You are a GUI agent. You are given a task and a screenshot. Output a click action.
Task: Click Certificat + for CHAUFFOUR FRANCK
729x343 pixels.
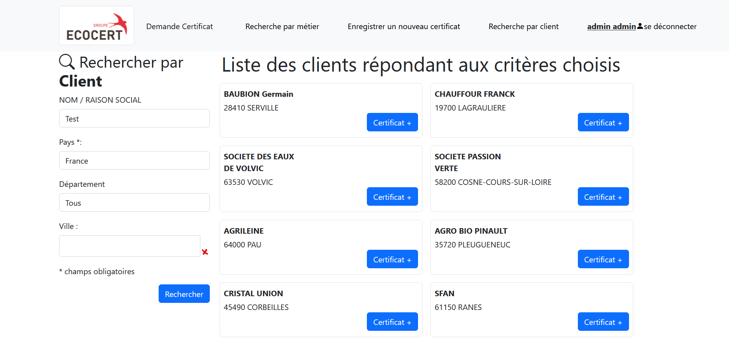(603, 122)
